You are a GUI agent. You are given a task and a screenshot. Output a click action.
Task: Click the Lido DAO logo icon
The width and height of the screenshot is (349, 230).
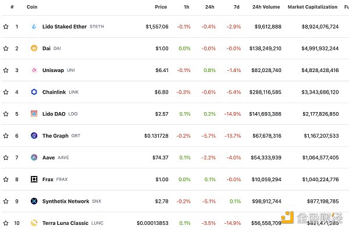coord(34,114)
